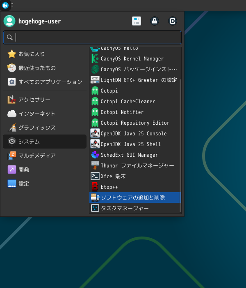Viewport: 246px width, 288px height.
Task: Open OpenJDK Java 25 Console icon
Action: (95, 133)
